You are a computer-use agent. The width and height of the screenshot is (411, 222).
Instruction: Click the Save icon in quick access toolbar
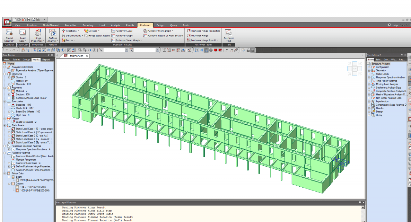pos(29,20)
